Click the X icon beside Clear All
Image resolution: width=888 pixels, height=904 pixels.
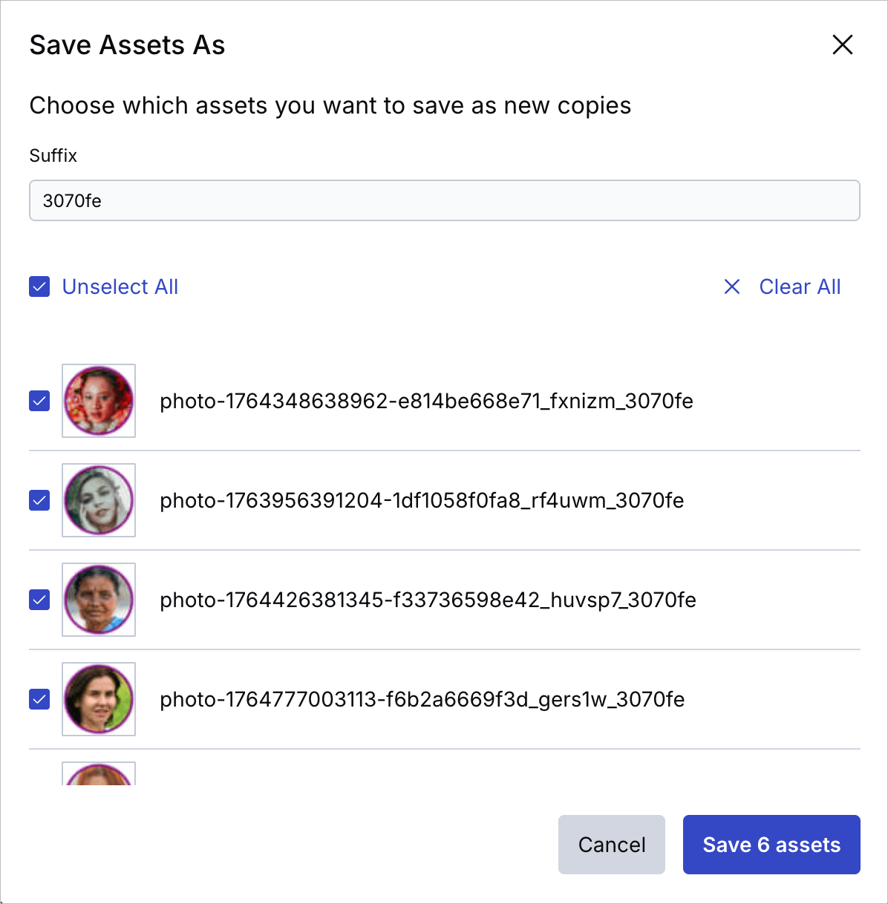coord(731,286)
